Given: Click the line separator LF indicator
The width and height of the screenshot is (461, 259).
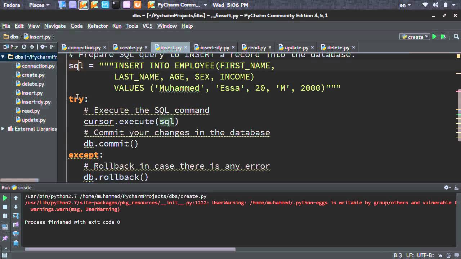Looking at the screenshot, I should 410,255.
